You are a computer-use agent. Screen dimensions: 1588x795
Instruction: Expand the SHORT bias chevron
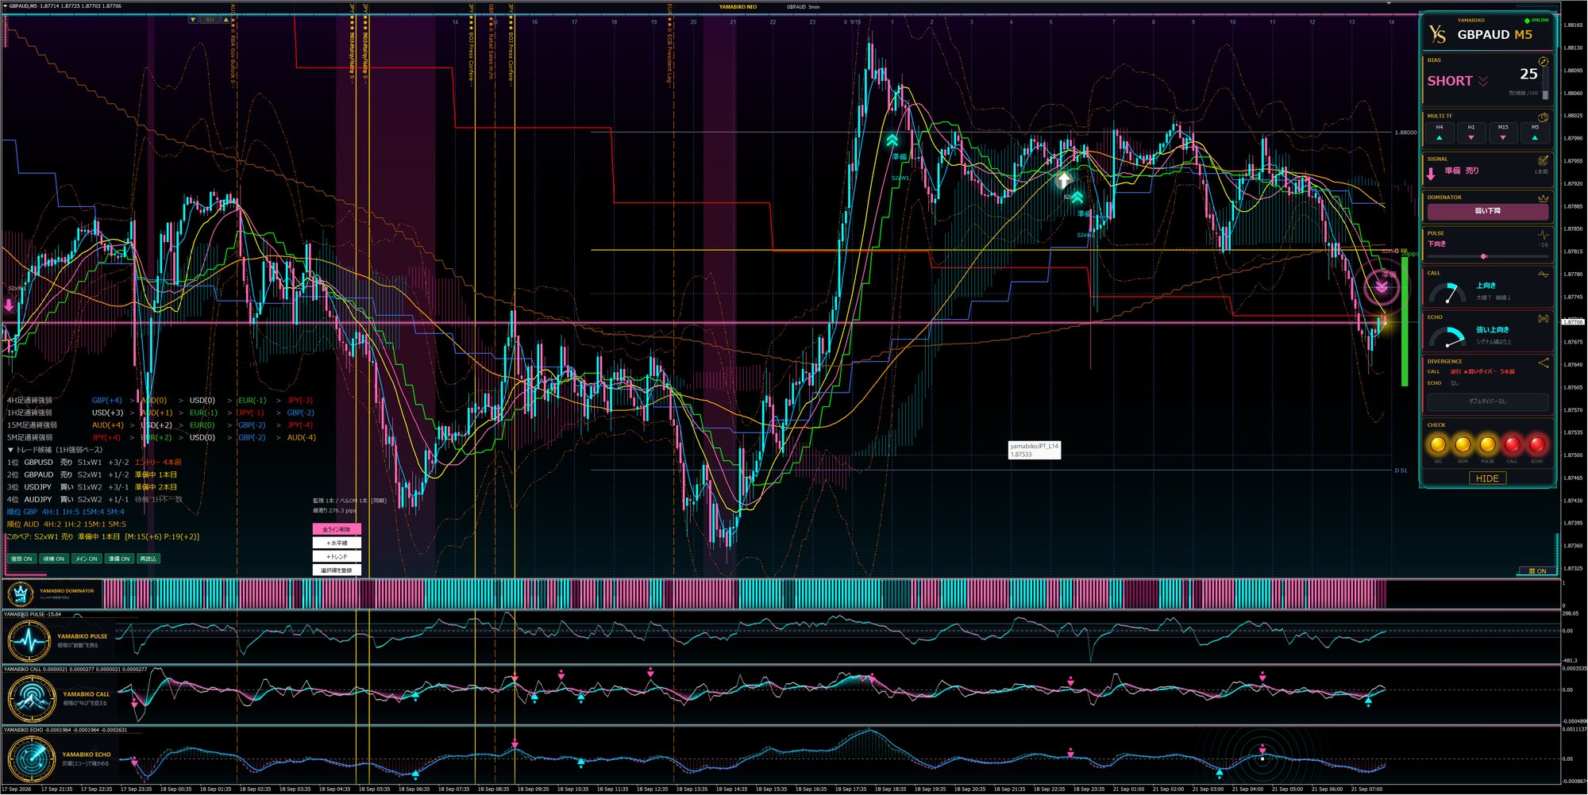(x=1483, y=81)
